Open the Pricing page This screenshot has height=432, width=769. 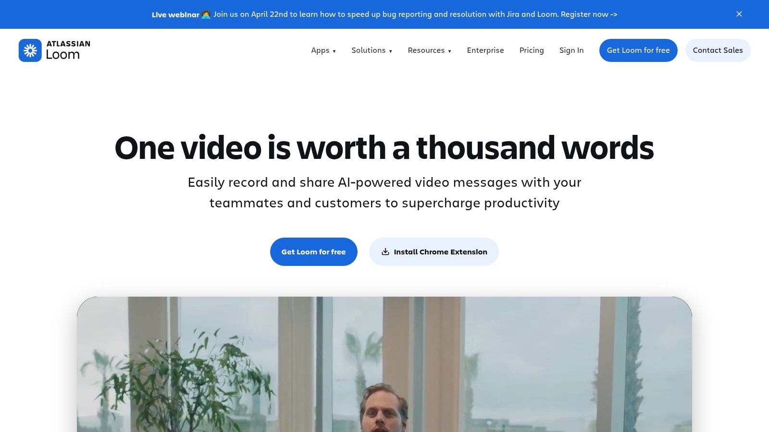(x=532, y=50)
